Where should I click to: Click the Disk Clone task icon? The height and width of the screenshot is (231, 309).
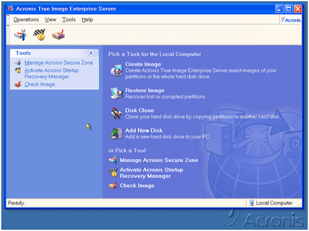tap(116, 113)
